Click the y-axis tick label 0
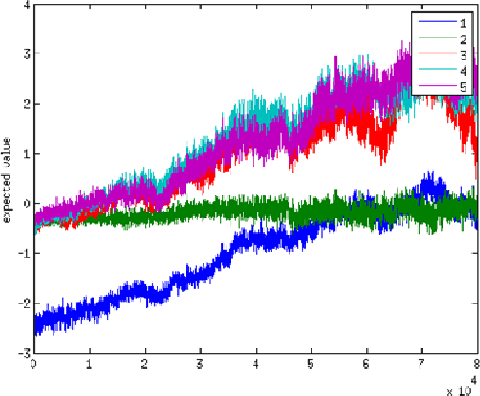Image resolution: width=480 pixels, height=396 pixels. tap(27, 203)
